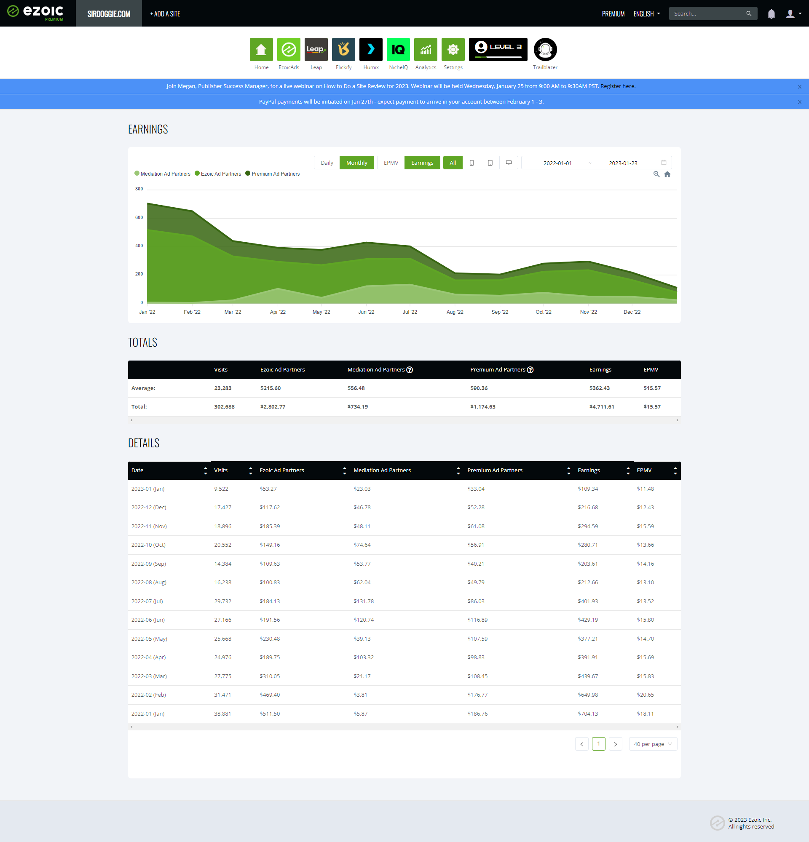Open the NicheIQ icon
Screen dimensions: 809x842
click(398, 50)
